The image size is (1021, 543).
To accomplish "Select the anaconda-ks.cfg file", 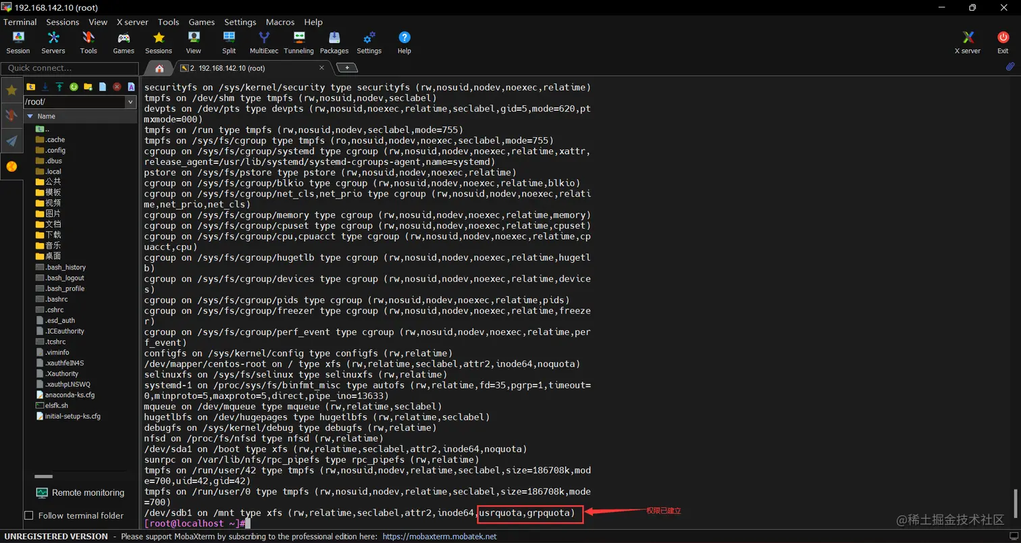I will point(66,395).
